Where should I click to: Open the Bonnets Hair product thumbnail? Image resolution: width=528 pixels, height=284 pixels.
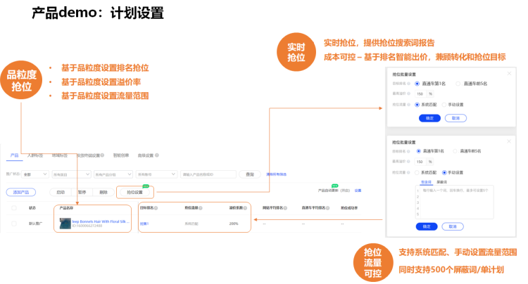point(65,223)
